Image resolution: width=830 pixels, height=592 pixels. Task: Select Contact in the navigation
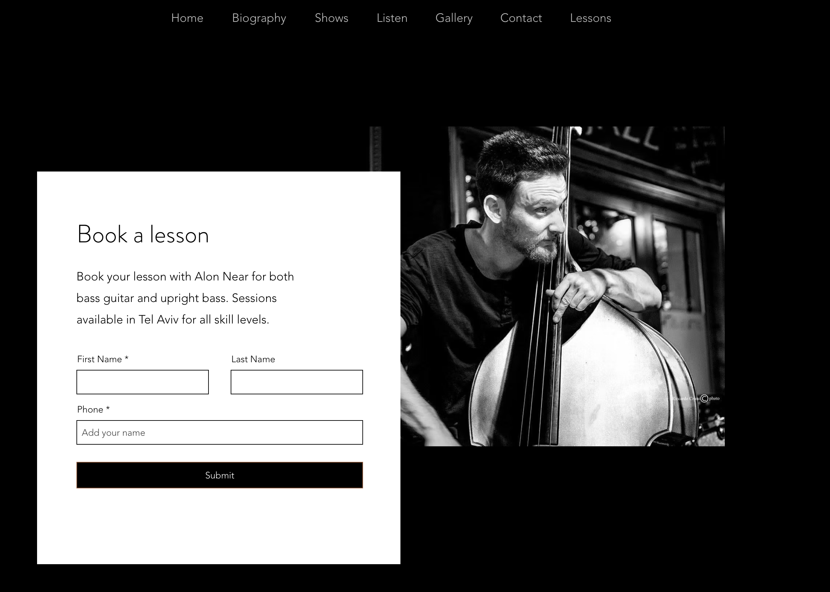click(521, 18)
